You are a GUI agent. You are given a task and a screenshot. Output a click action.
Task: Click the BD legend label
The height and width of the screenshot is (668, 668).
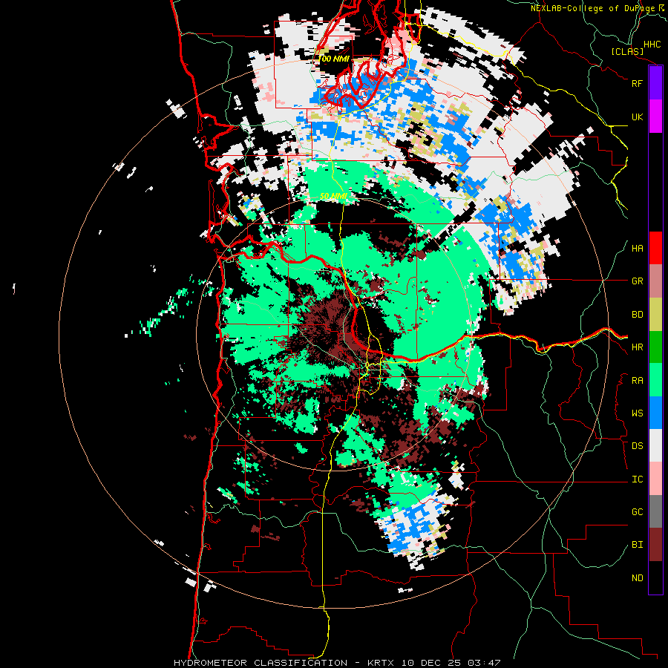[x=637, y=315]
